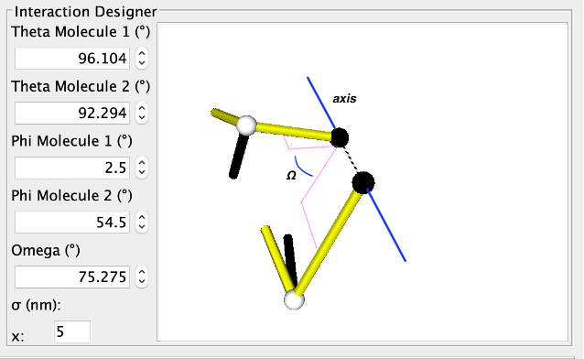Click the Phi Molecule 1 value field
584x359 pixels.
(x=72, y=168)
